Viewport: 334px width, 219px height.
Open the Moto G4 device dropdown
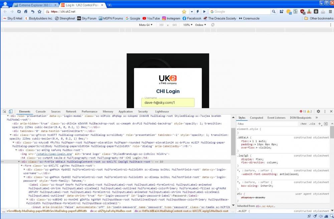145,25
